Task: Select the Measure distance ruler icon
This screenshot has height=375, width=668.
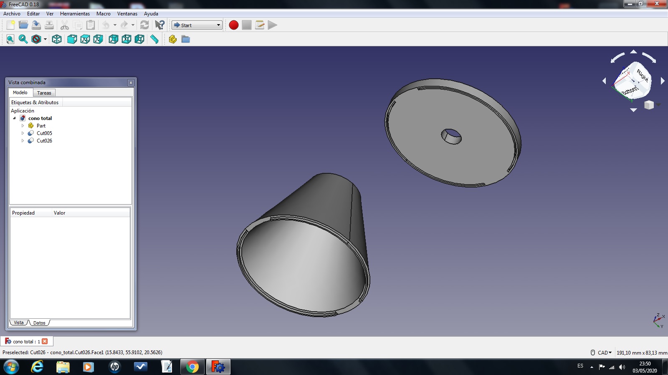Action: point(154,39)
